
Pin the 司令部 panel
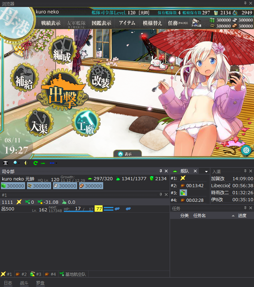coord(161,171)
